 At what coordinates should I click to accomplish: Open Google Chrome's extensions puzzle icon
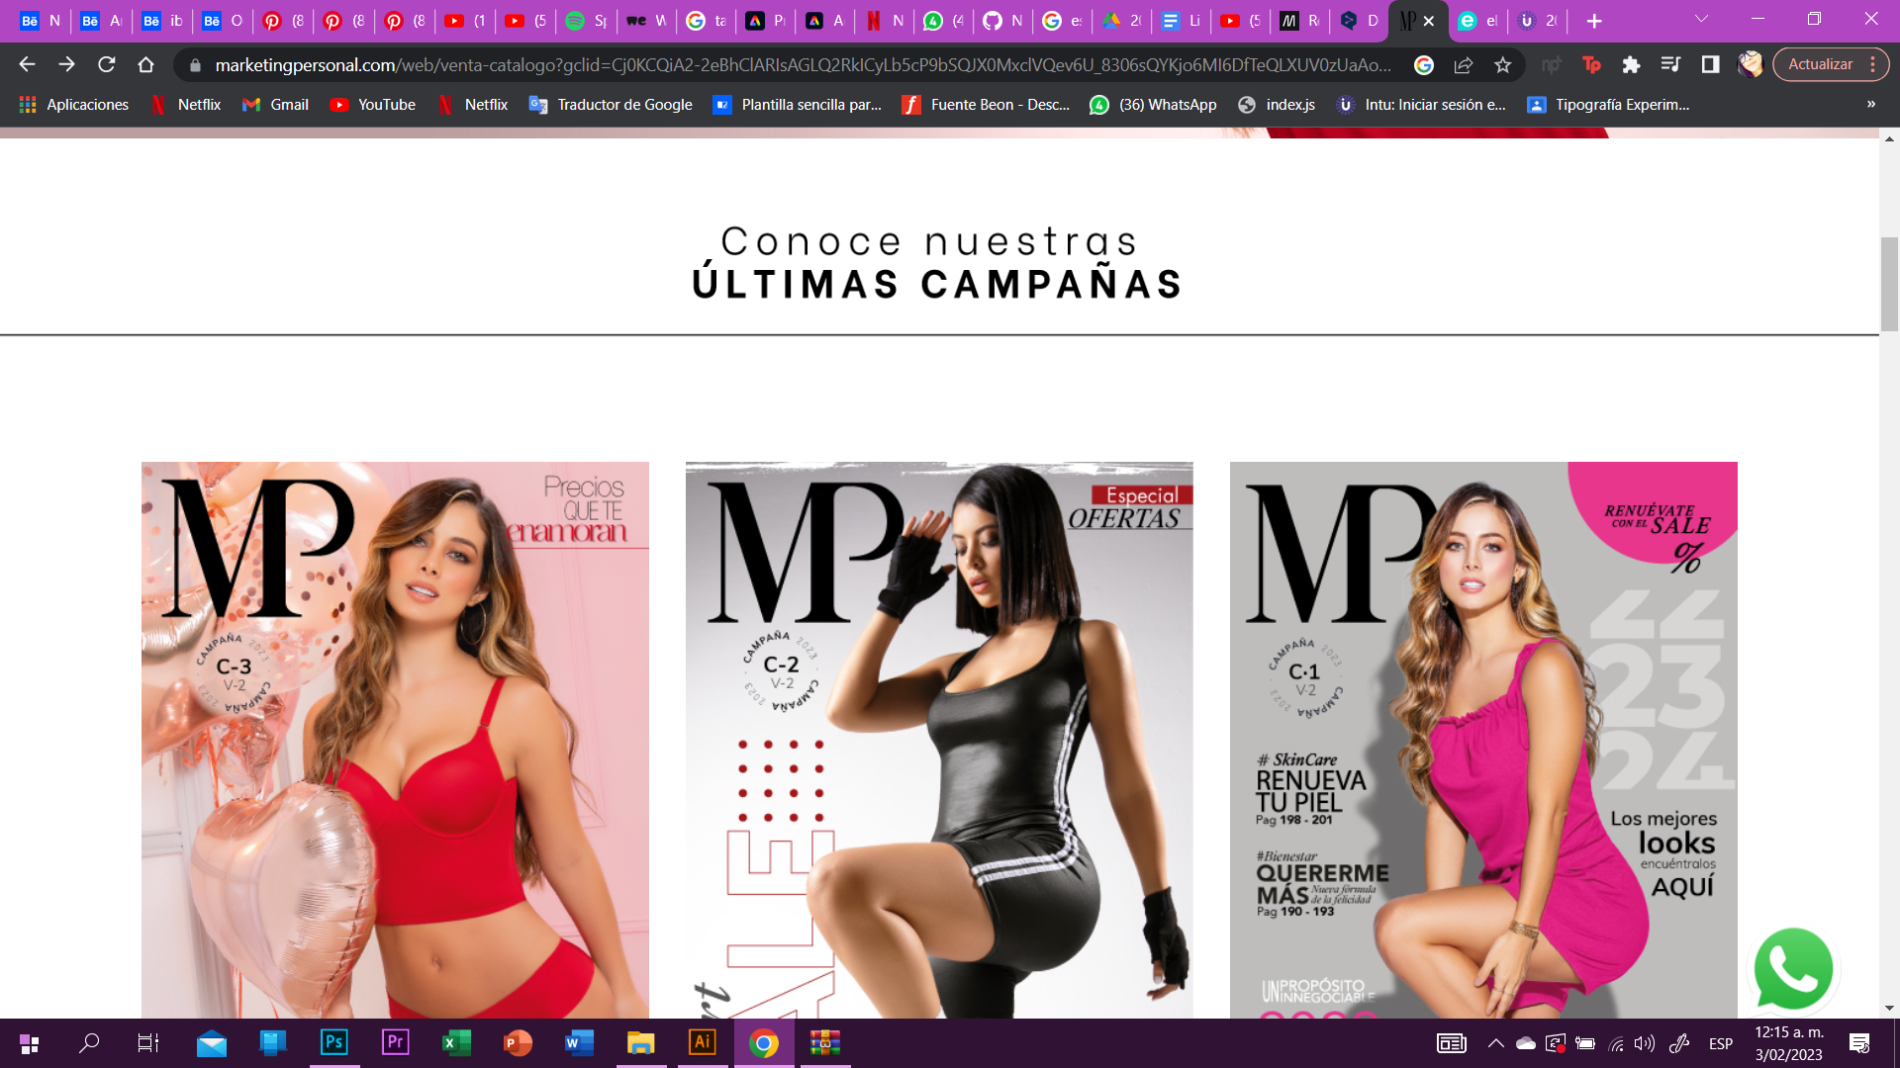1631,64
